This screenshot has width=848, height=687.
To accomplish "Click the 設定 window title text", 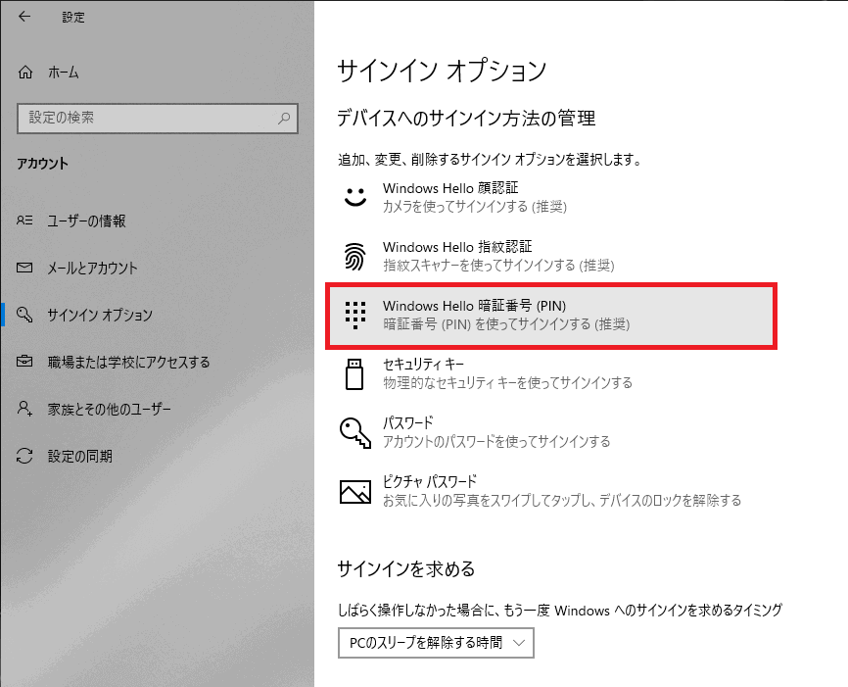I will click(73, 17).
